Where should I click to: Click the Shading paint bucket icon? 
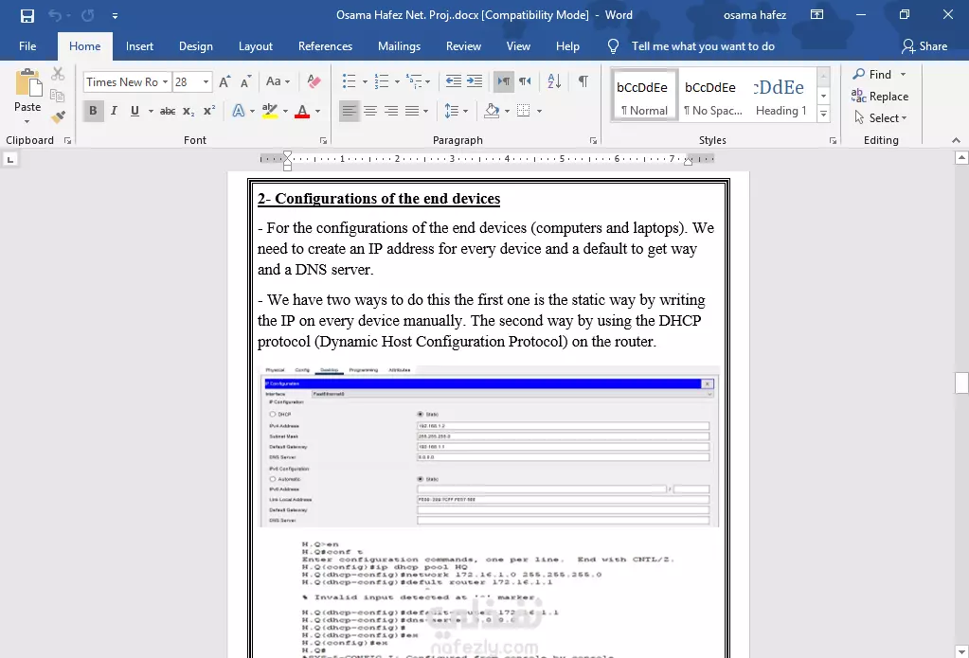(492, 111)
